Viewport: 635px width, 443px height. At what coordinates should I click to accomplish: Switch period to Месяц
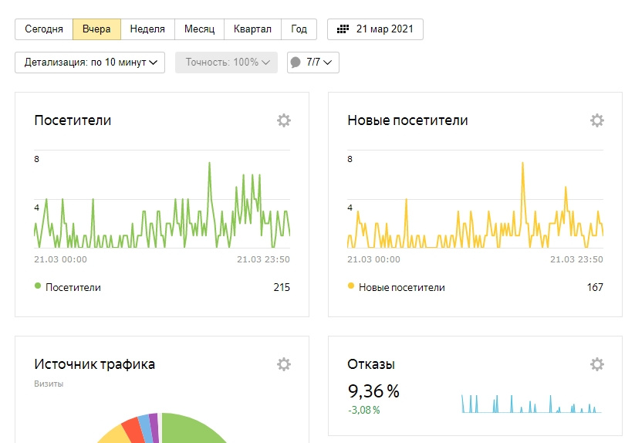coord(199,29)
